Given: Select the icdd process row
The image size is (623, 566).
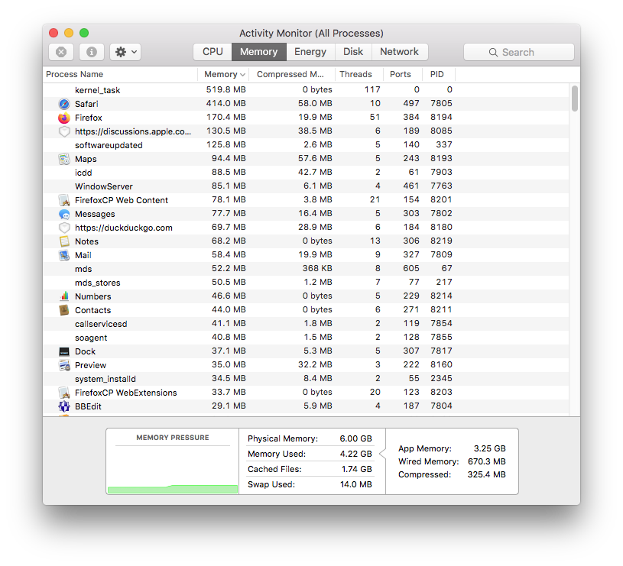Looking at the screenshot, I should tap(305, 173).
